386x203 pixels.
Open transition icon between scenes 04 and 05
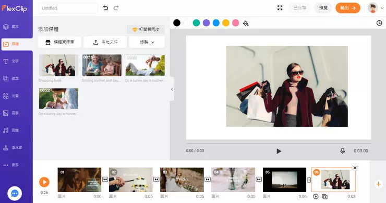tap(259, 180)
